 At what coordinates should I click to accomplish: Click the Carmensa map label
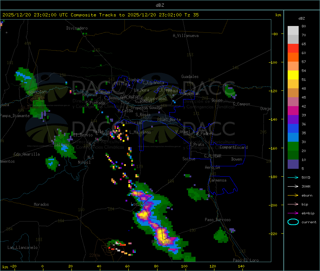pos(218,180)
